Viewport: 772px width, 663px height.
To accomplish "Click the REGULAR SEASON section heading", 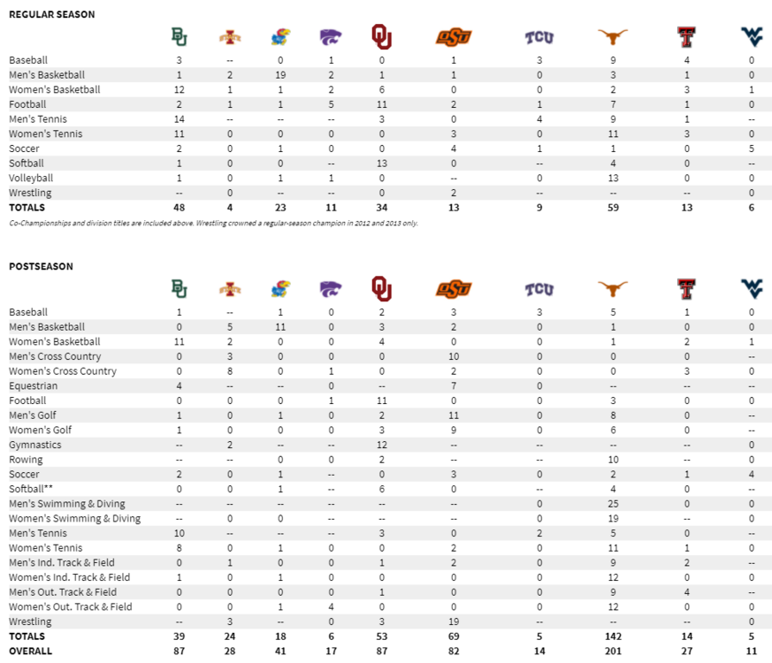I will click(52, 14).
